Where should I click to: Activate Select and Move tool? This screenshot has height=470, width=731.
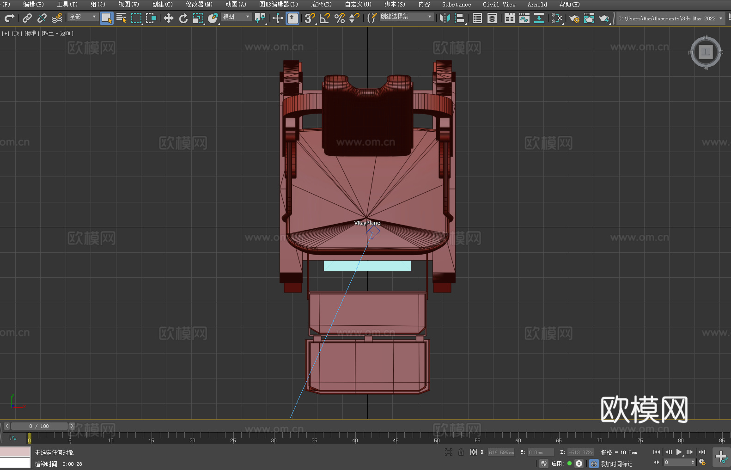169,18
